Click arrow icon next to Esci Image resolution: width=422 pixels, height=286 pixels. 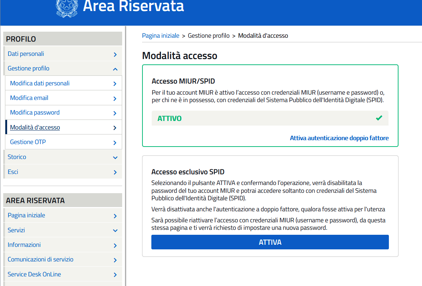(115, 172)
